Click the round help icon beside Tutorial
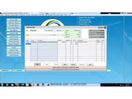This screenshot has height=99, width=132. coord(105,27)
